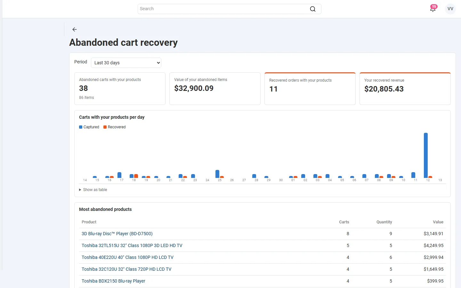This screenshot has height=288, width=461.
Task: Open the VV user avatar menu
Action: [450, 9]
